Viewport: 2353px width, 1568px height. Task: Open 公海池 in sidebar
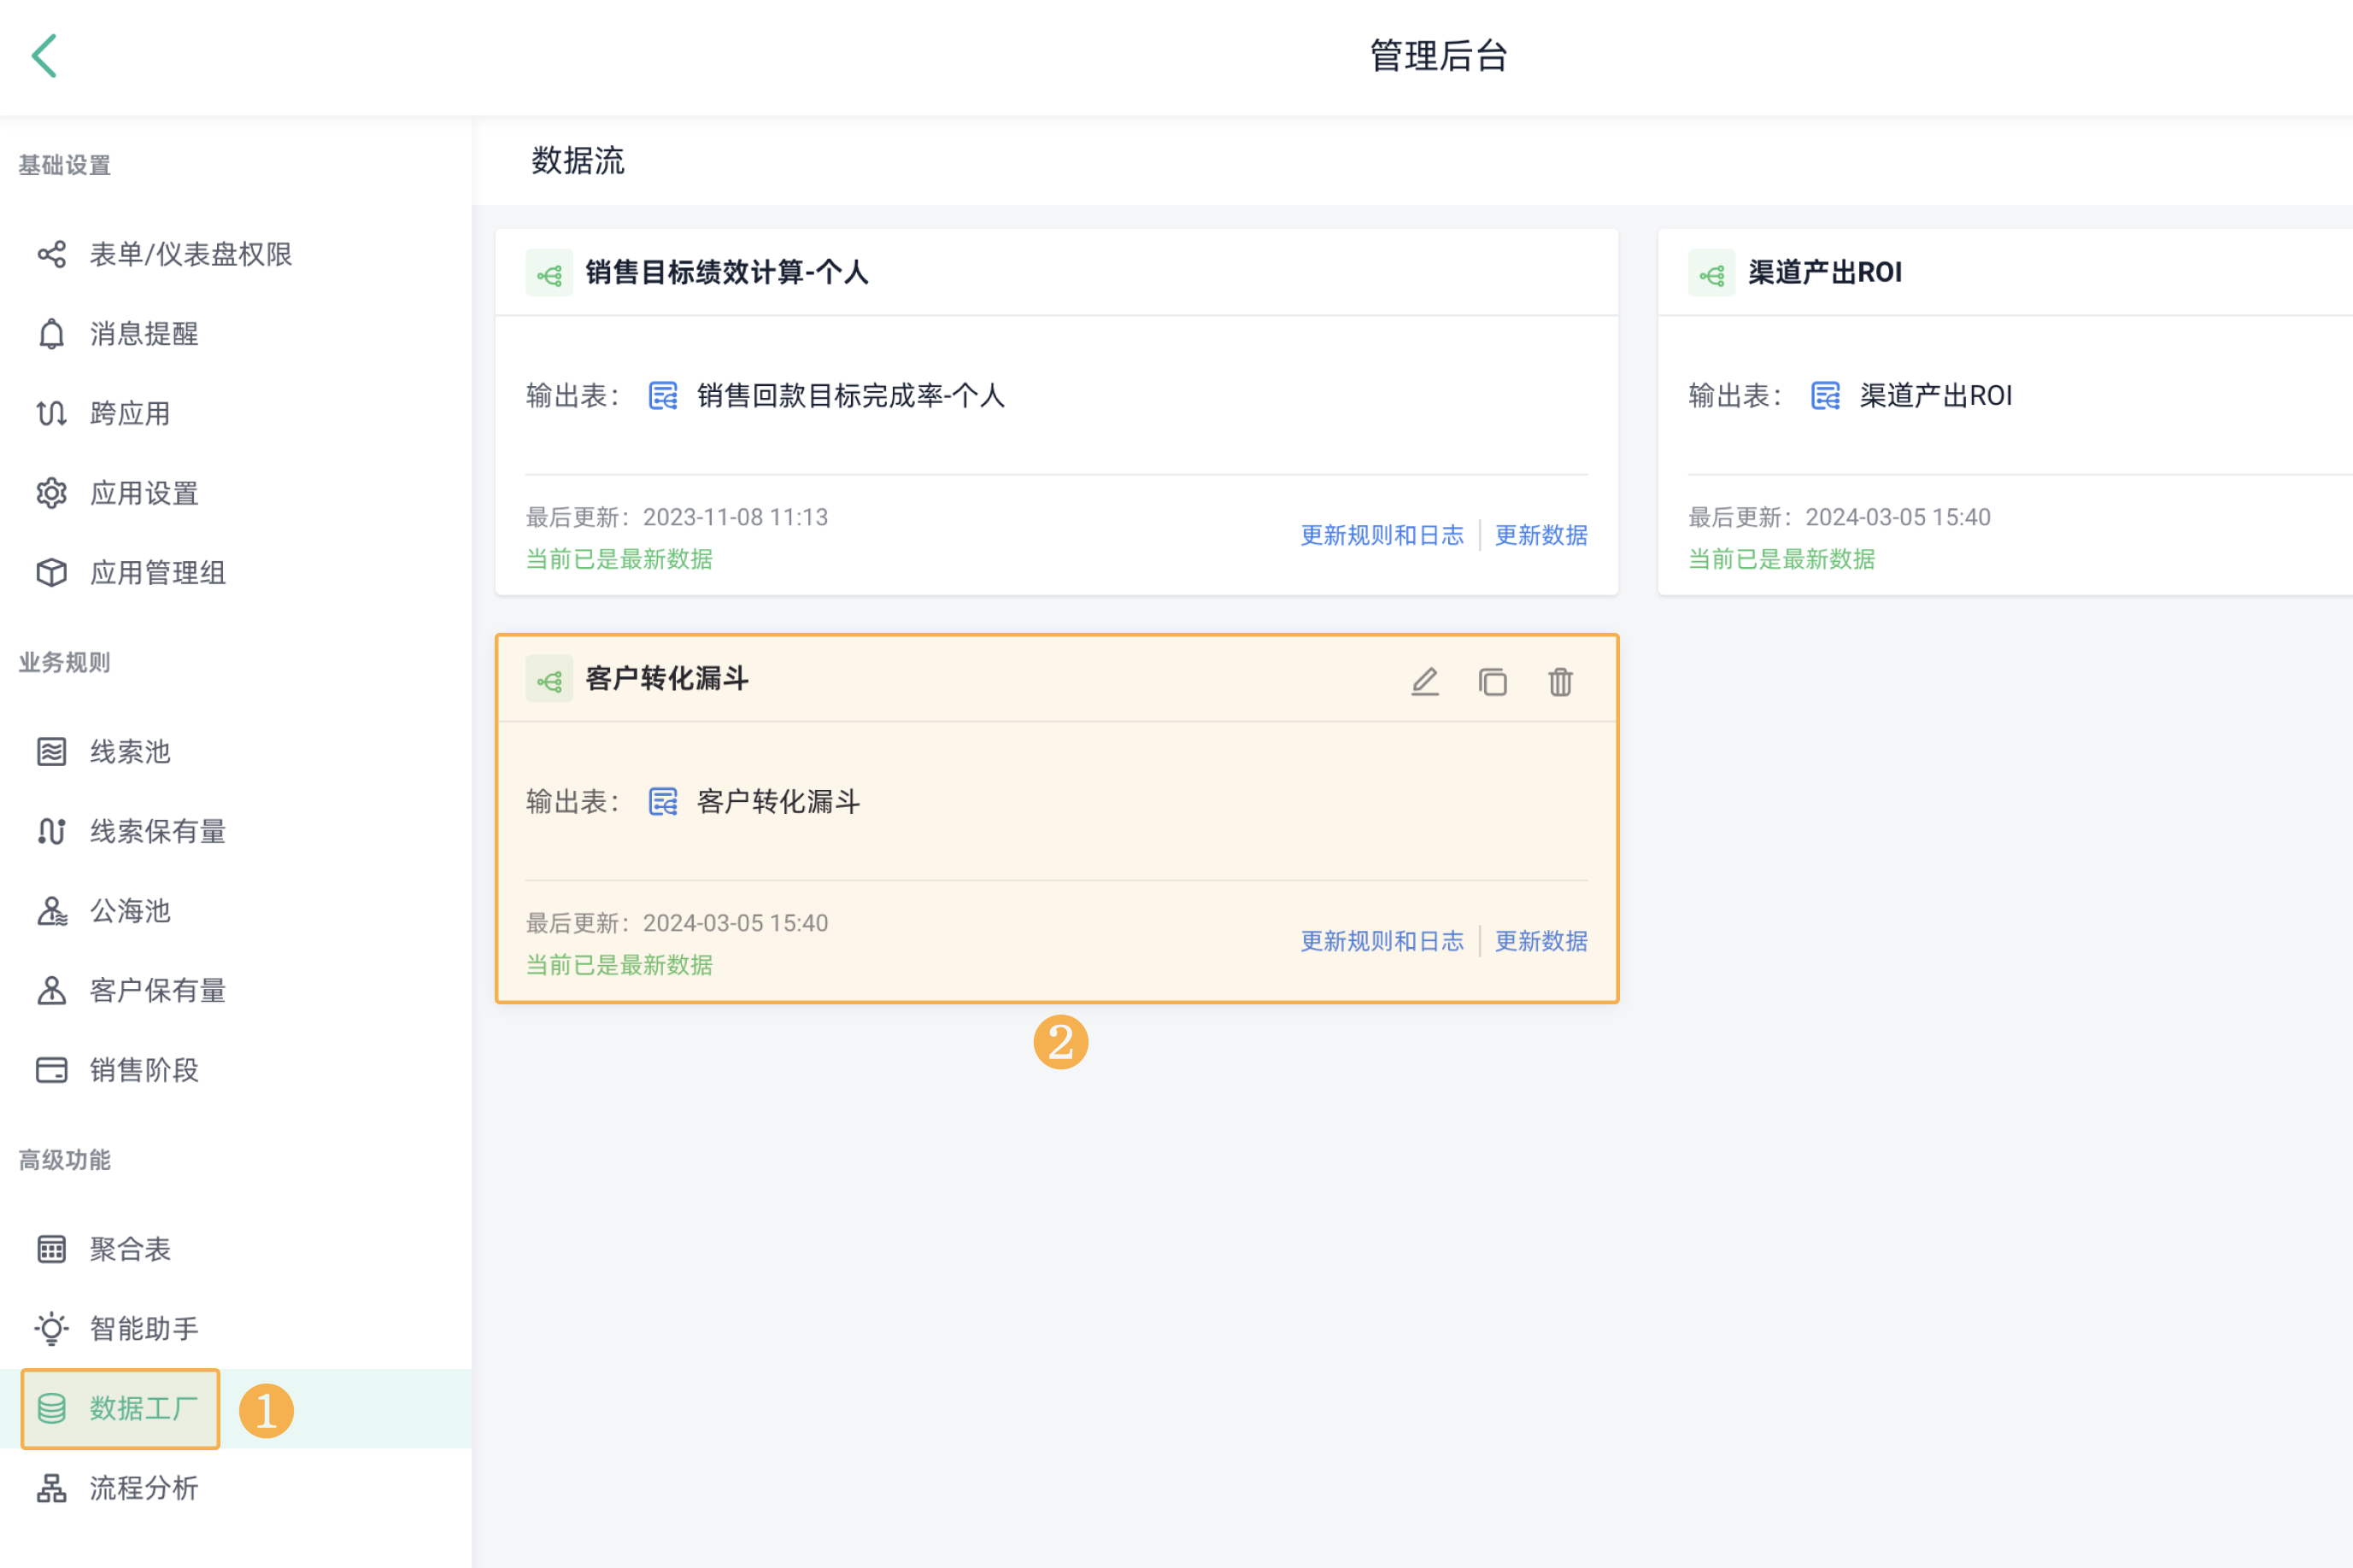click(130, 911)
